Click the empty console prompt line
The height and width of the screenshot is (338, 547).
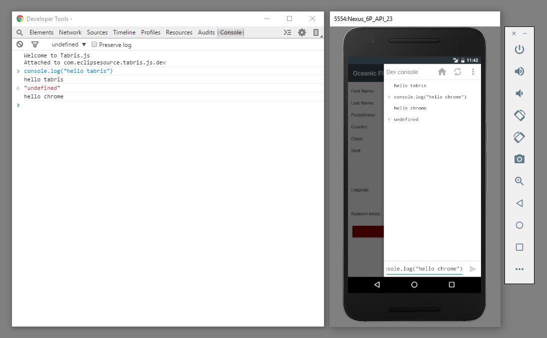tap(168, 105)
